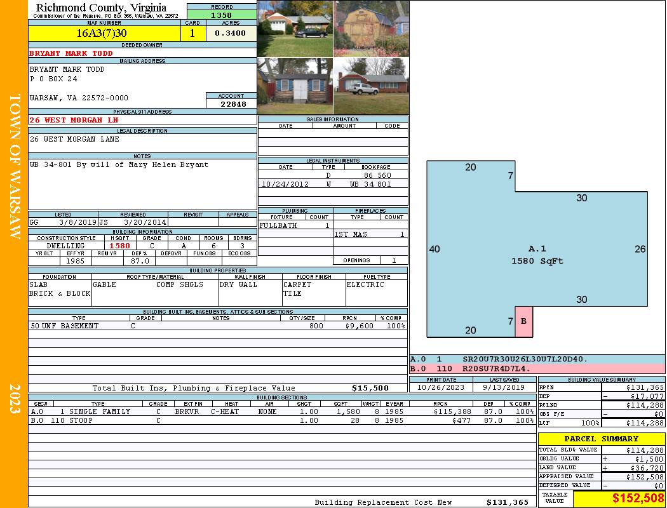Click print date 10/26/2023

coord(441,387)
